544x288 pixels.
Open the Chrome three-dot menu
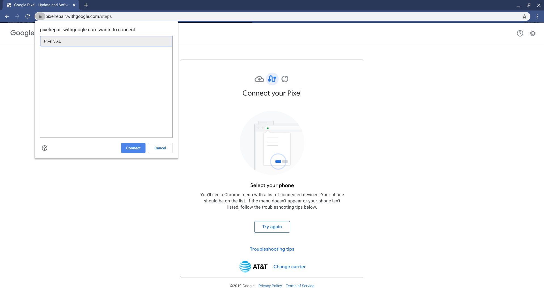(537, 16)
